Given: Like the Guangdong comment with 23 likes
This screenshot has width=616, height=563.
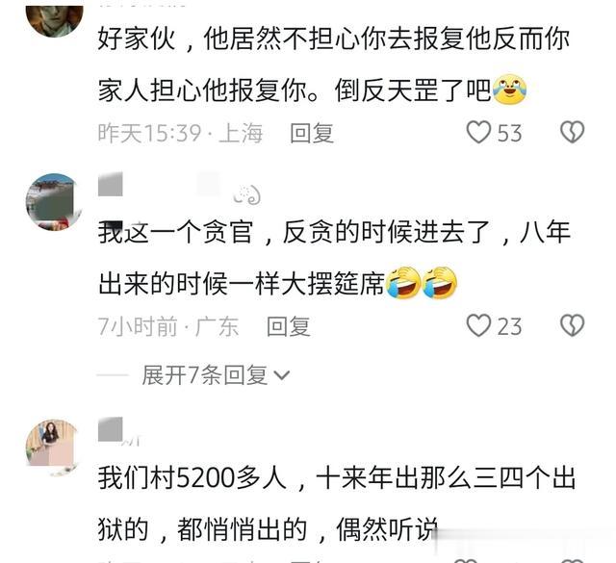Looking at the screenshot, I should [478, 325].
